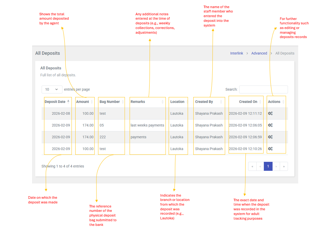Go to next page of deposits
The image size is (326, 234).
pyautogui.click(x=276, y=166)
